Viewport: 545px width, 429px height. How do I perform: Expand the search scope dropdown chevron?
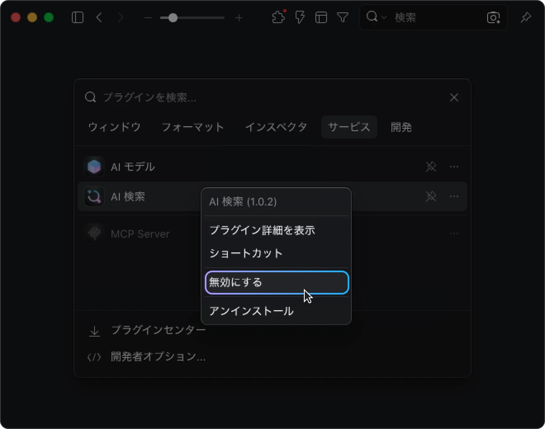pyautogui.click(x=384, y=17)
